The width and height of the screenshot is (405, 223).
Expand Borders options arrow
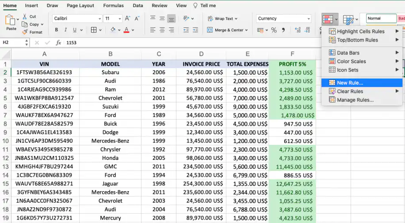coord(100,30)
